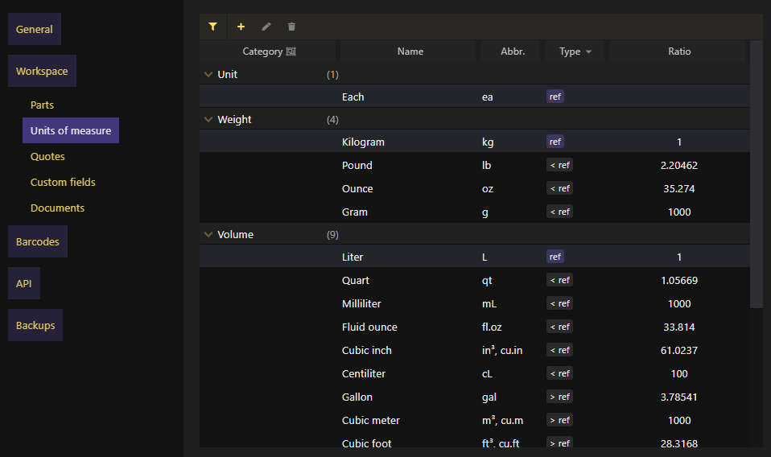Click the ref badge on Liter row
Screen dimensions: 771x457
tap(555, 257)
